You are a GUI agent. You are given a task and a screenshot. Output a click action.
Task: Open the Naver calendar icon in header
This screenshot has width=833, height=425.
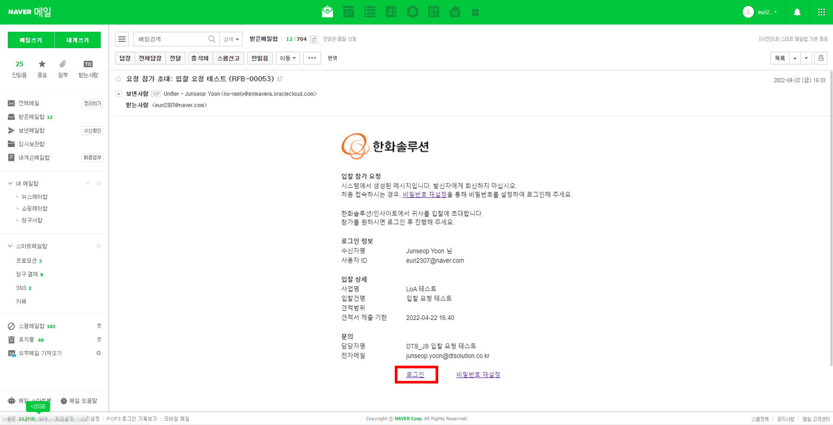(348, 12)
